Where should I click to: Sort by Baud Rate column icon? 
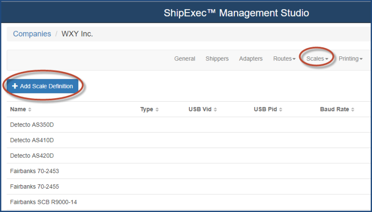353,110
